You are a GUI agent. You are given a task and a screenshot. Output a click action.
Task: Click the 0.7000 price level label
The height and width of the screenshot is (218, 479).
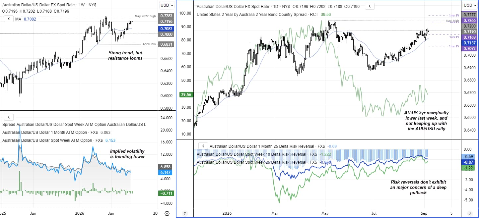166,34
